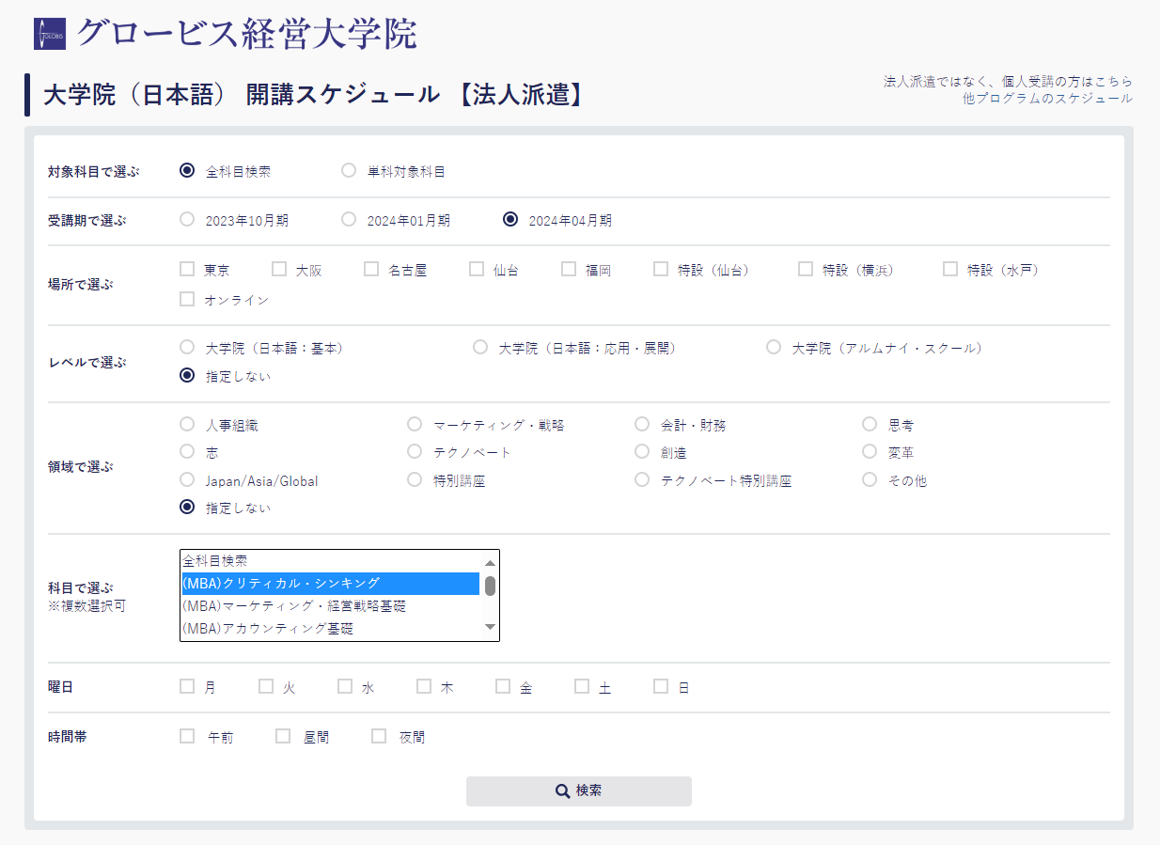Click the subject list scrollbar thumb
Image resolution: width=1160 pixels, height=845 pixels.
490,586
